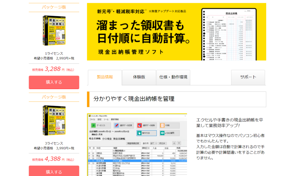The height and width of the screenshot is (176, 297).
Task: Click the 科目 column header
Action: (x=99, y=148)
